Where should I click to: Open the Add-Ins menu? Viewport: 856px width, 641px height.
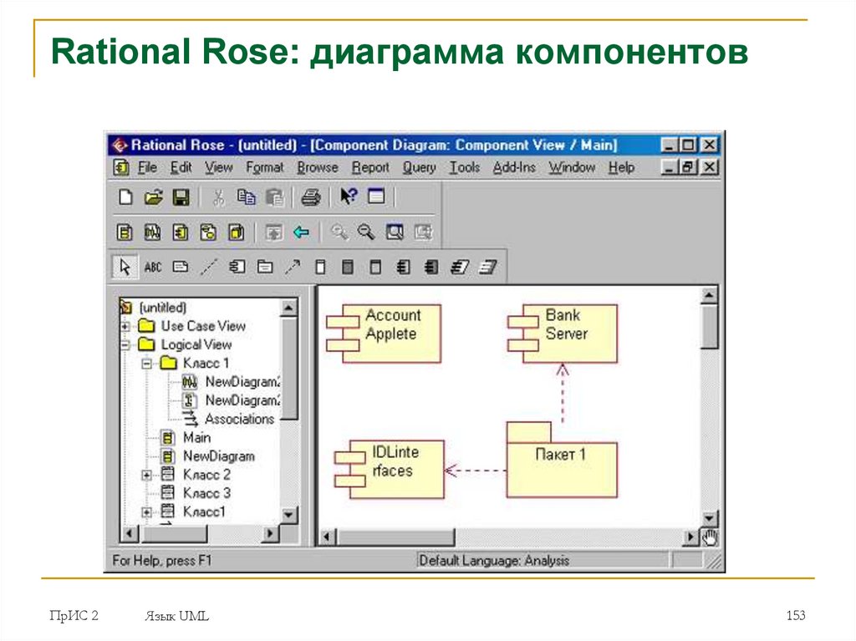coord(514,167)
